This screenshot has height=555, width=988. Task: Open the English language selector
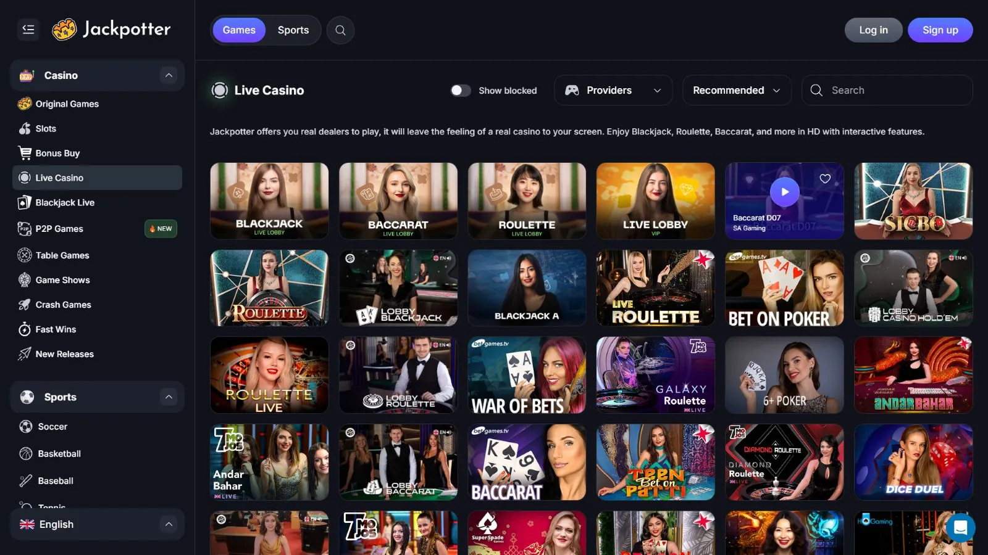coord(97,524)
